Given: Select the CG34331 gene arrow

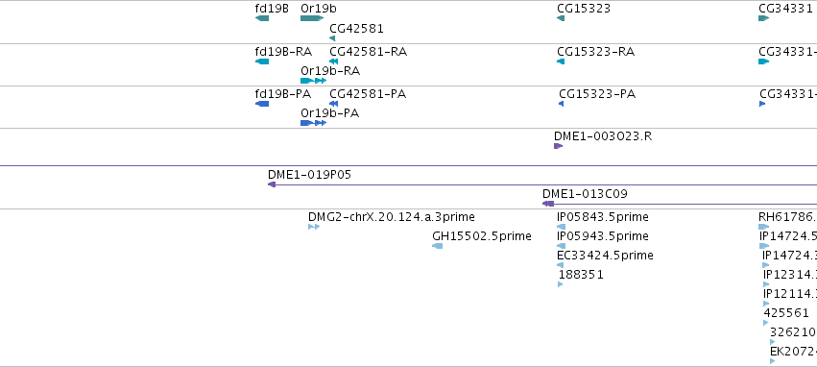Looking at the screenshot, I should point(764,18).
